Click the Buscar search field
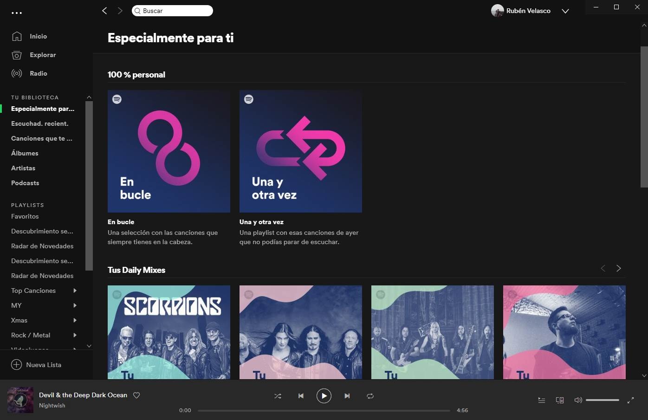648x420 pixels. [172, 11]
